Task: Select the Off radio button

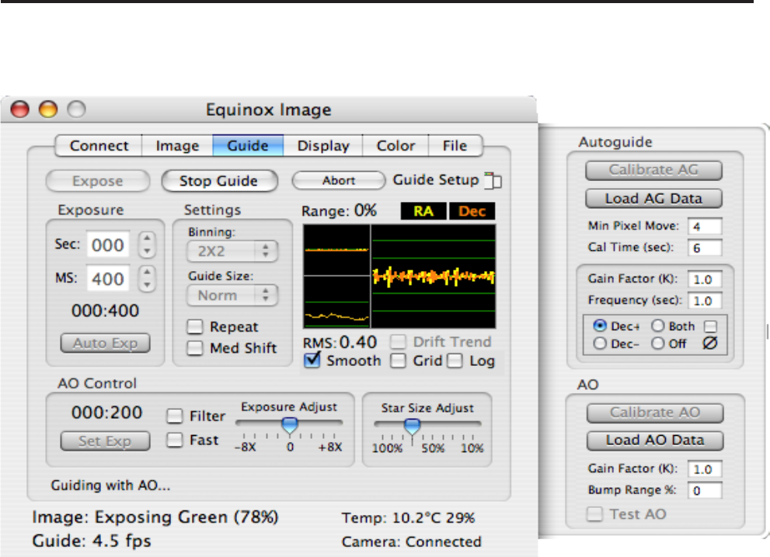Action: click(657, 343)
